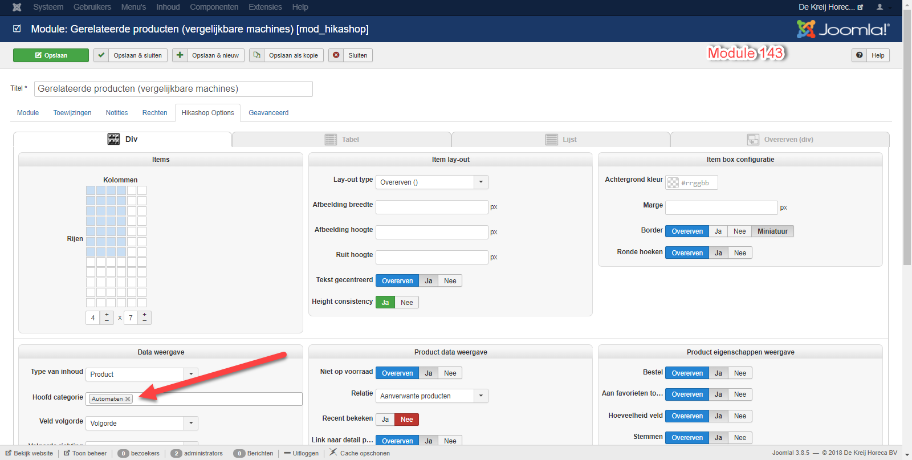Viewport: 912px width, 460px height.
Task: Click the administrators counter badge
Action: [176, 454]
